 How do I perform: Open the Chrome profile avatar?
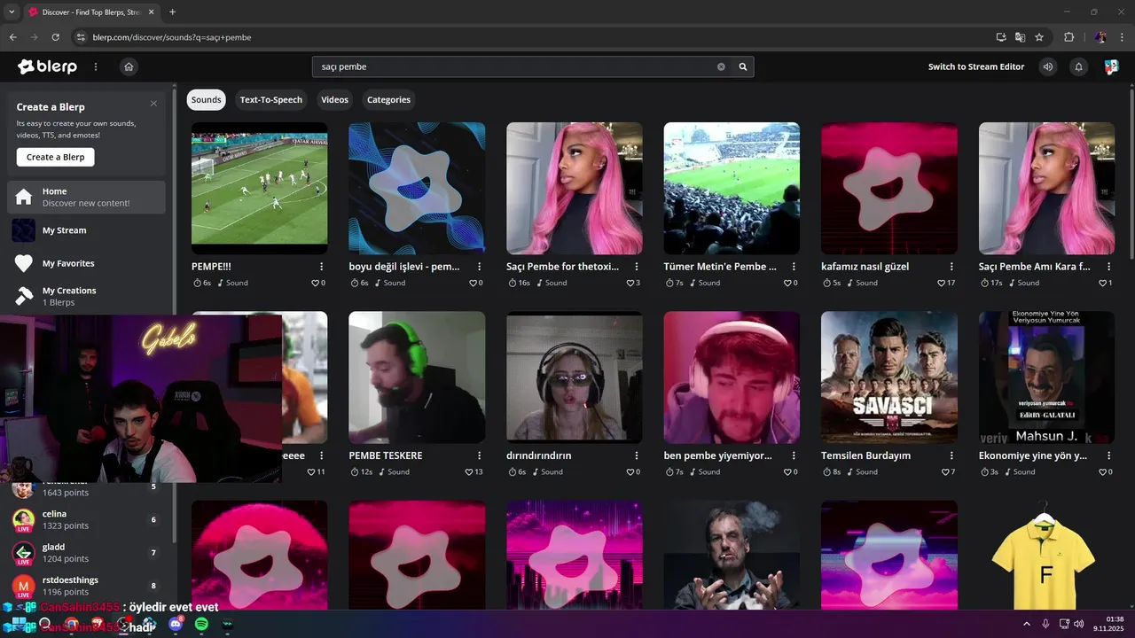(x=1100, y=37)
